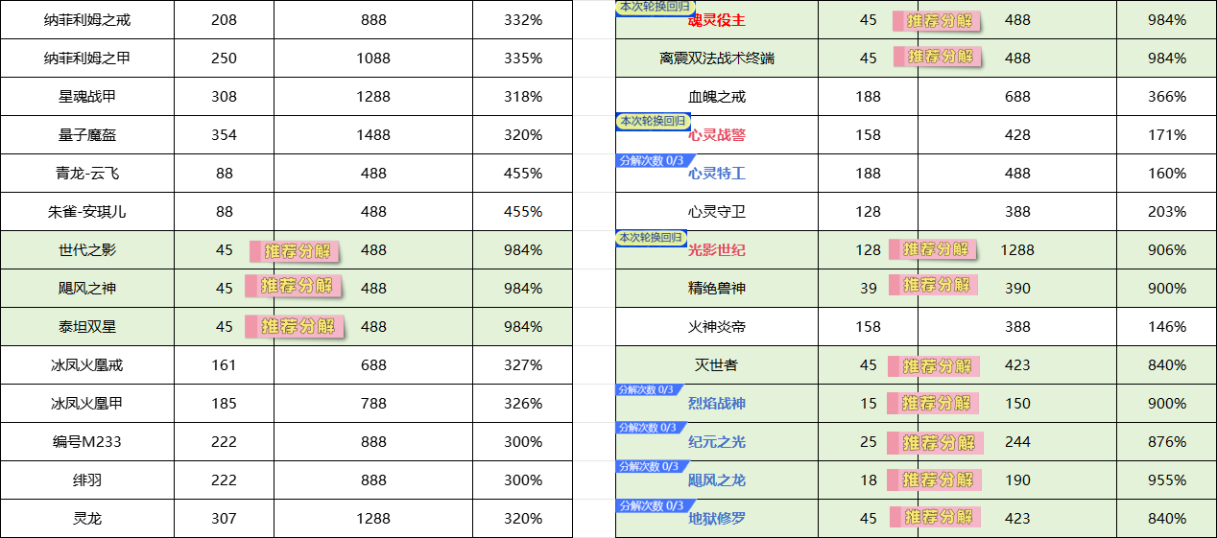Select the 冰凤火凰甲 name cell
The width and height of the screenshot is (1217, 538).
[87, 403]
